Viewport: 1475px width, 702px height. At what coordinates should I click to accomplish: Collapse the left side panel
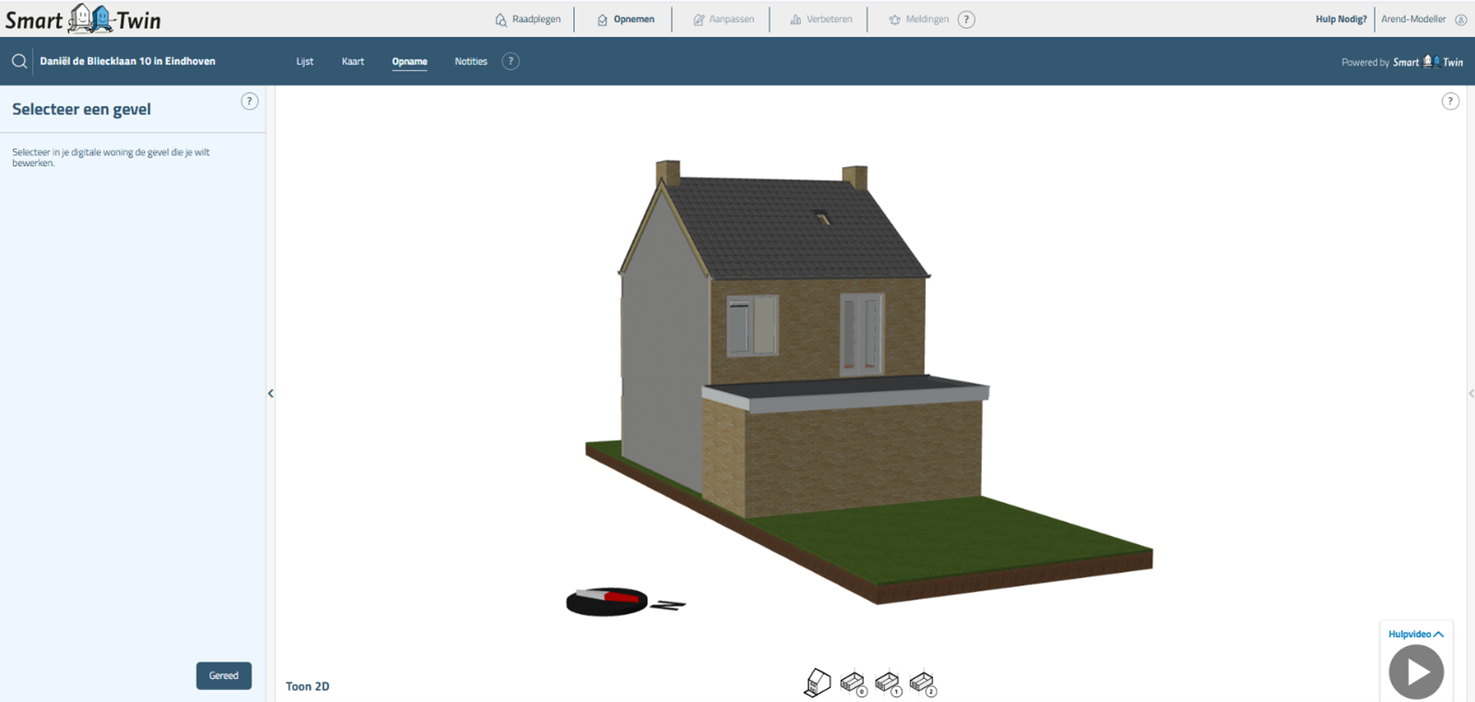point(270,394)
